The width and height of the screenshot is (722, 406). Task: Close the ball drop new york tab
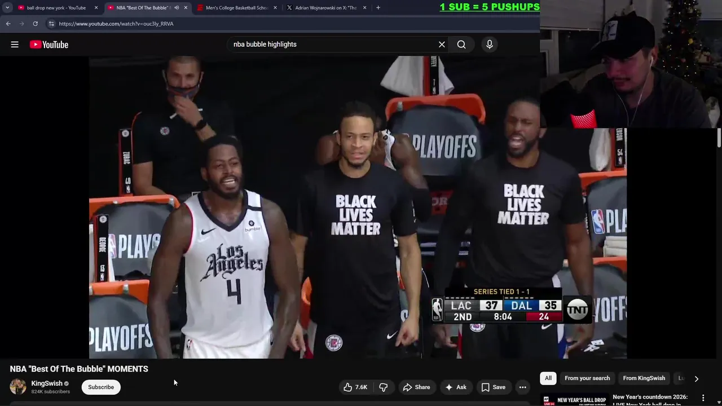pyautogui.click(x=96, y=8)
